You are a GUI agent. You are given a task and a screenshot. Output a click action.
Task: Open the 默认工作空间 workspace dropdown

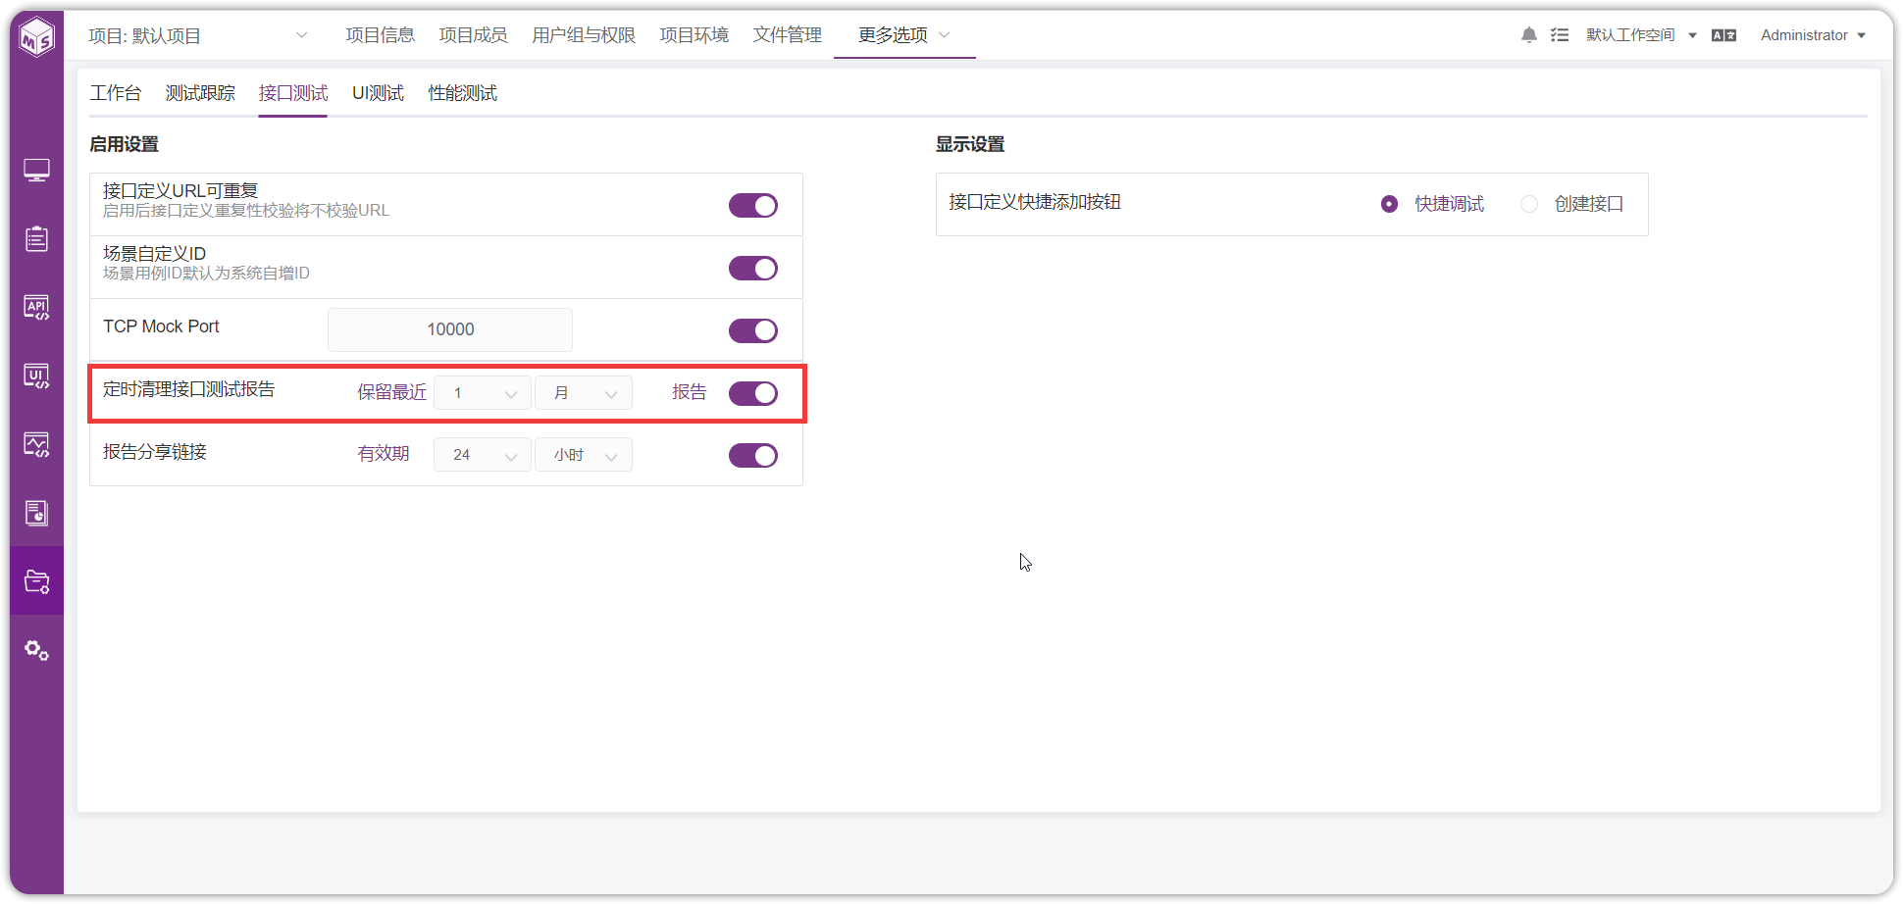pos(1641,35)
